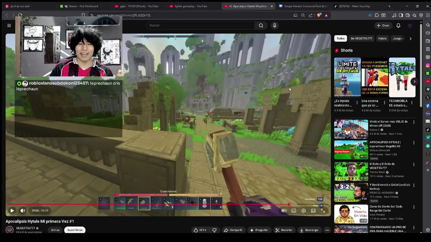The width and height of the screenshot is (431, 242).
Task: Open options for 'Y David venció a Goliat' video
Action: coord(414,185)
